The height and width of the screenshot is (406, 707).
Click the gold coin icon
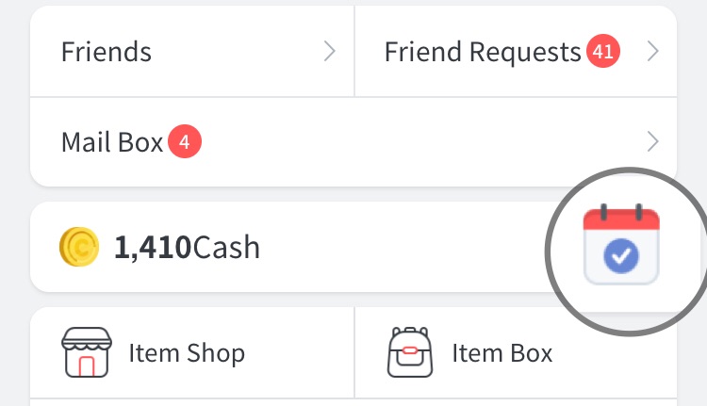pyautogui.click(x=78, y=247)
